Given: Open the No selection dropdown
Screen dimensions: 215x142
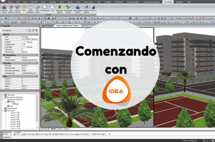Looking at the screenshot, I should click(15, 31).
